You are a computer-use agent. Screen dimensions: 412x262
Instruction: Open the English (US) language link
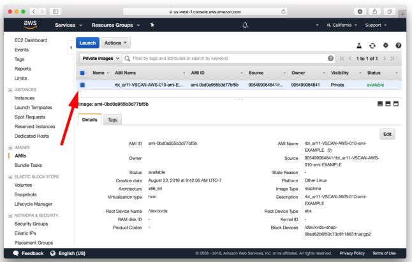71,253
